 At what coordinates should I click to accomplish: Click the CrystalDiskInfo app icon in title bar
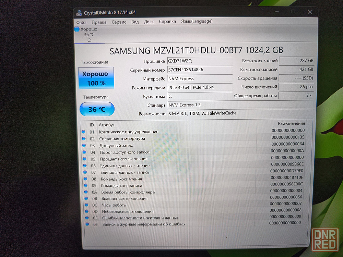pos(79,13)
